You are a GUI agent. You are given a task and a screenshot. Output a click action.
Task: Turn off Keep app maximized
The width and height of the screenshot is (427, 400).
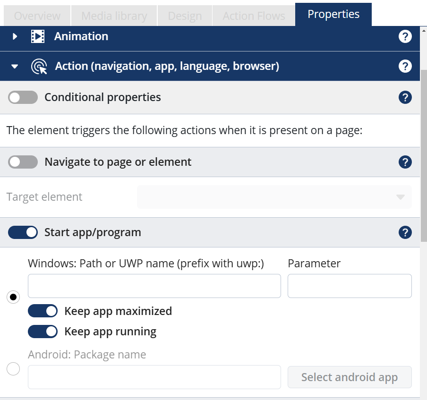[43, 311]
